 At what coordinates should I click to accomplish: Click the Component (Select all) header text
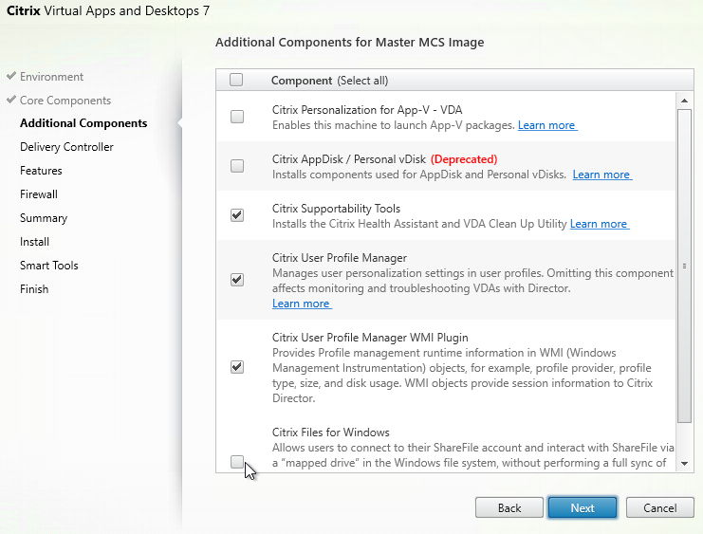click(x=329, y=81)
